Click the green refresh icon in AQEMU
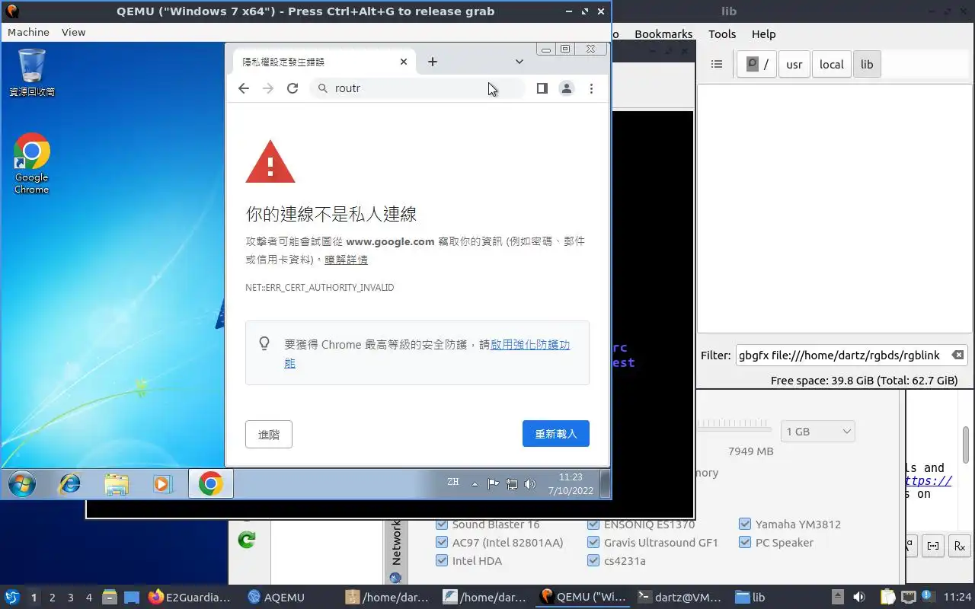Image resolution: width=975 pixels, height=609 pixels. click(246, 540)
